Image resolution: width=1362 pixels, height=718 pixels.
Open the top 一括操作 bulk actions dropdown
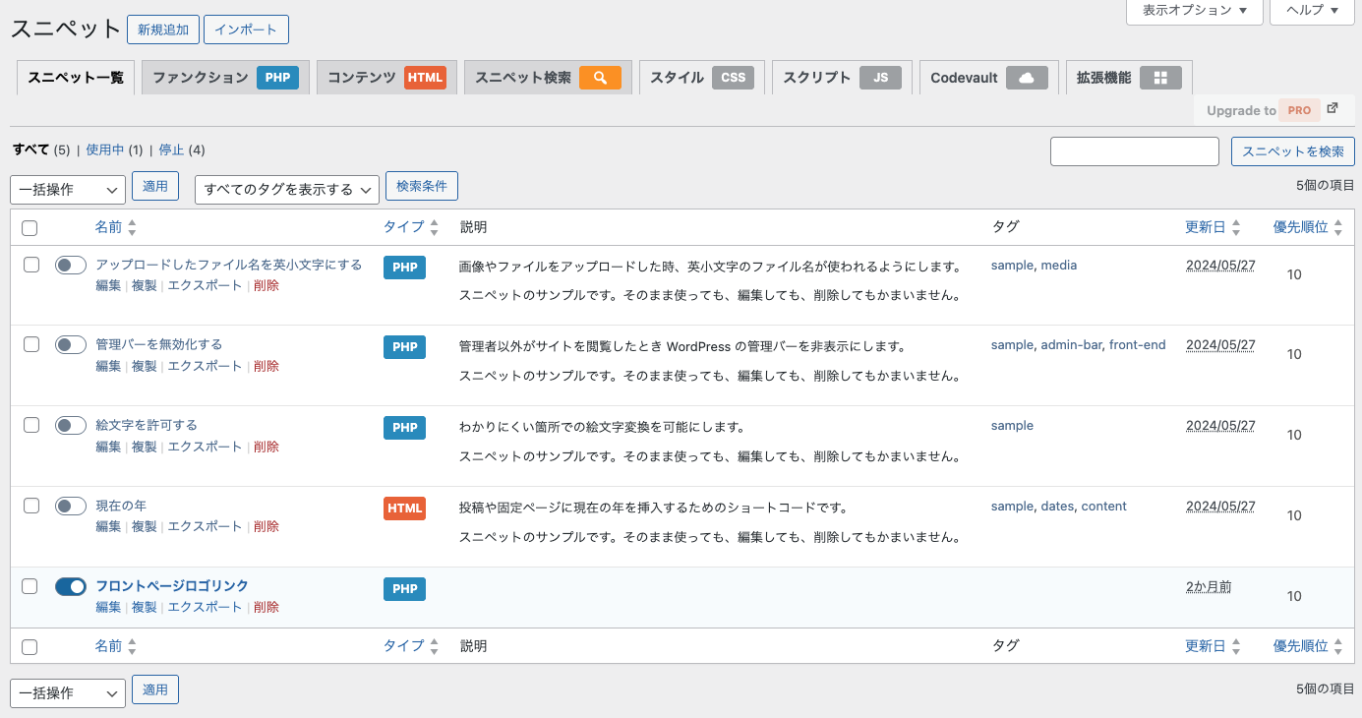click(68, 190)
